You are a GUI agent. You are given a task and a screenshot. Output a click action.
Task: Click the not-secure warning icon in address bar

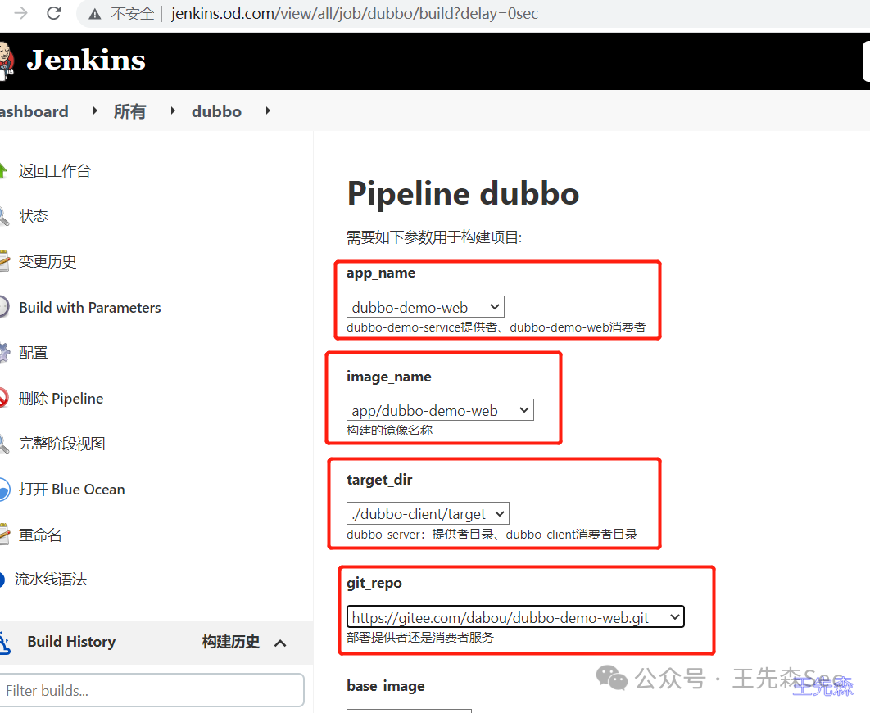(95, 14)
